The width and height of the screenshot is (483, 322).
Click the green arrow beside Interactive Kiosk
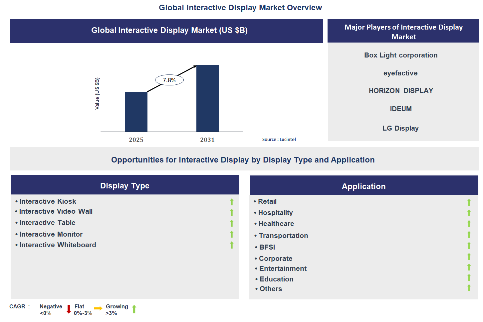click(232, 202)
